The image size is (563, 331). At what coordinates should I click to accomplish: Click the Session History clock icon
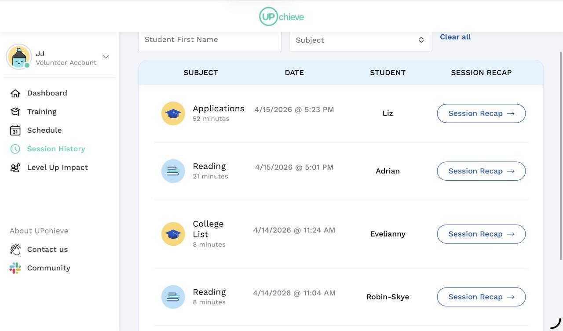(15, 149)
